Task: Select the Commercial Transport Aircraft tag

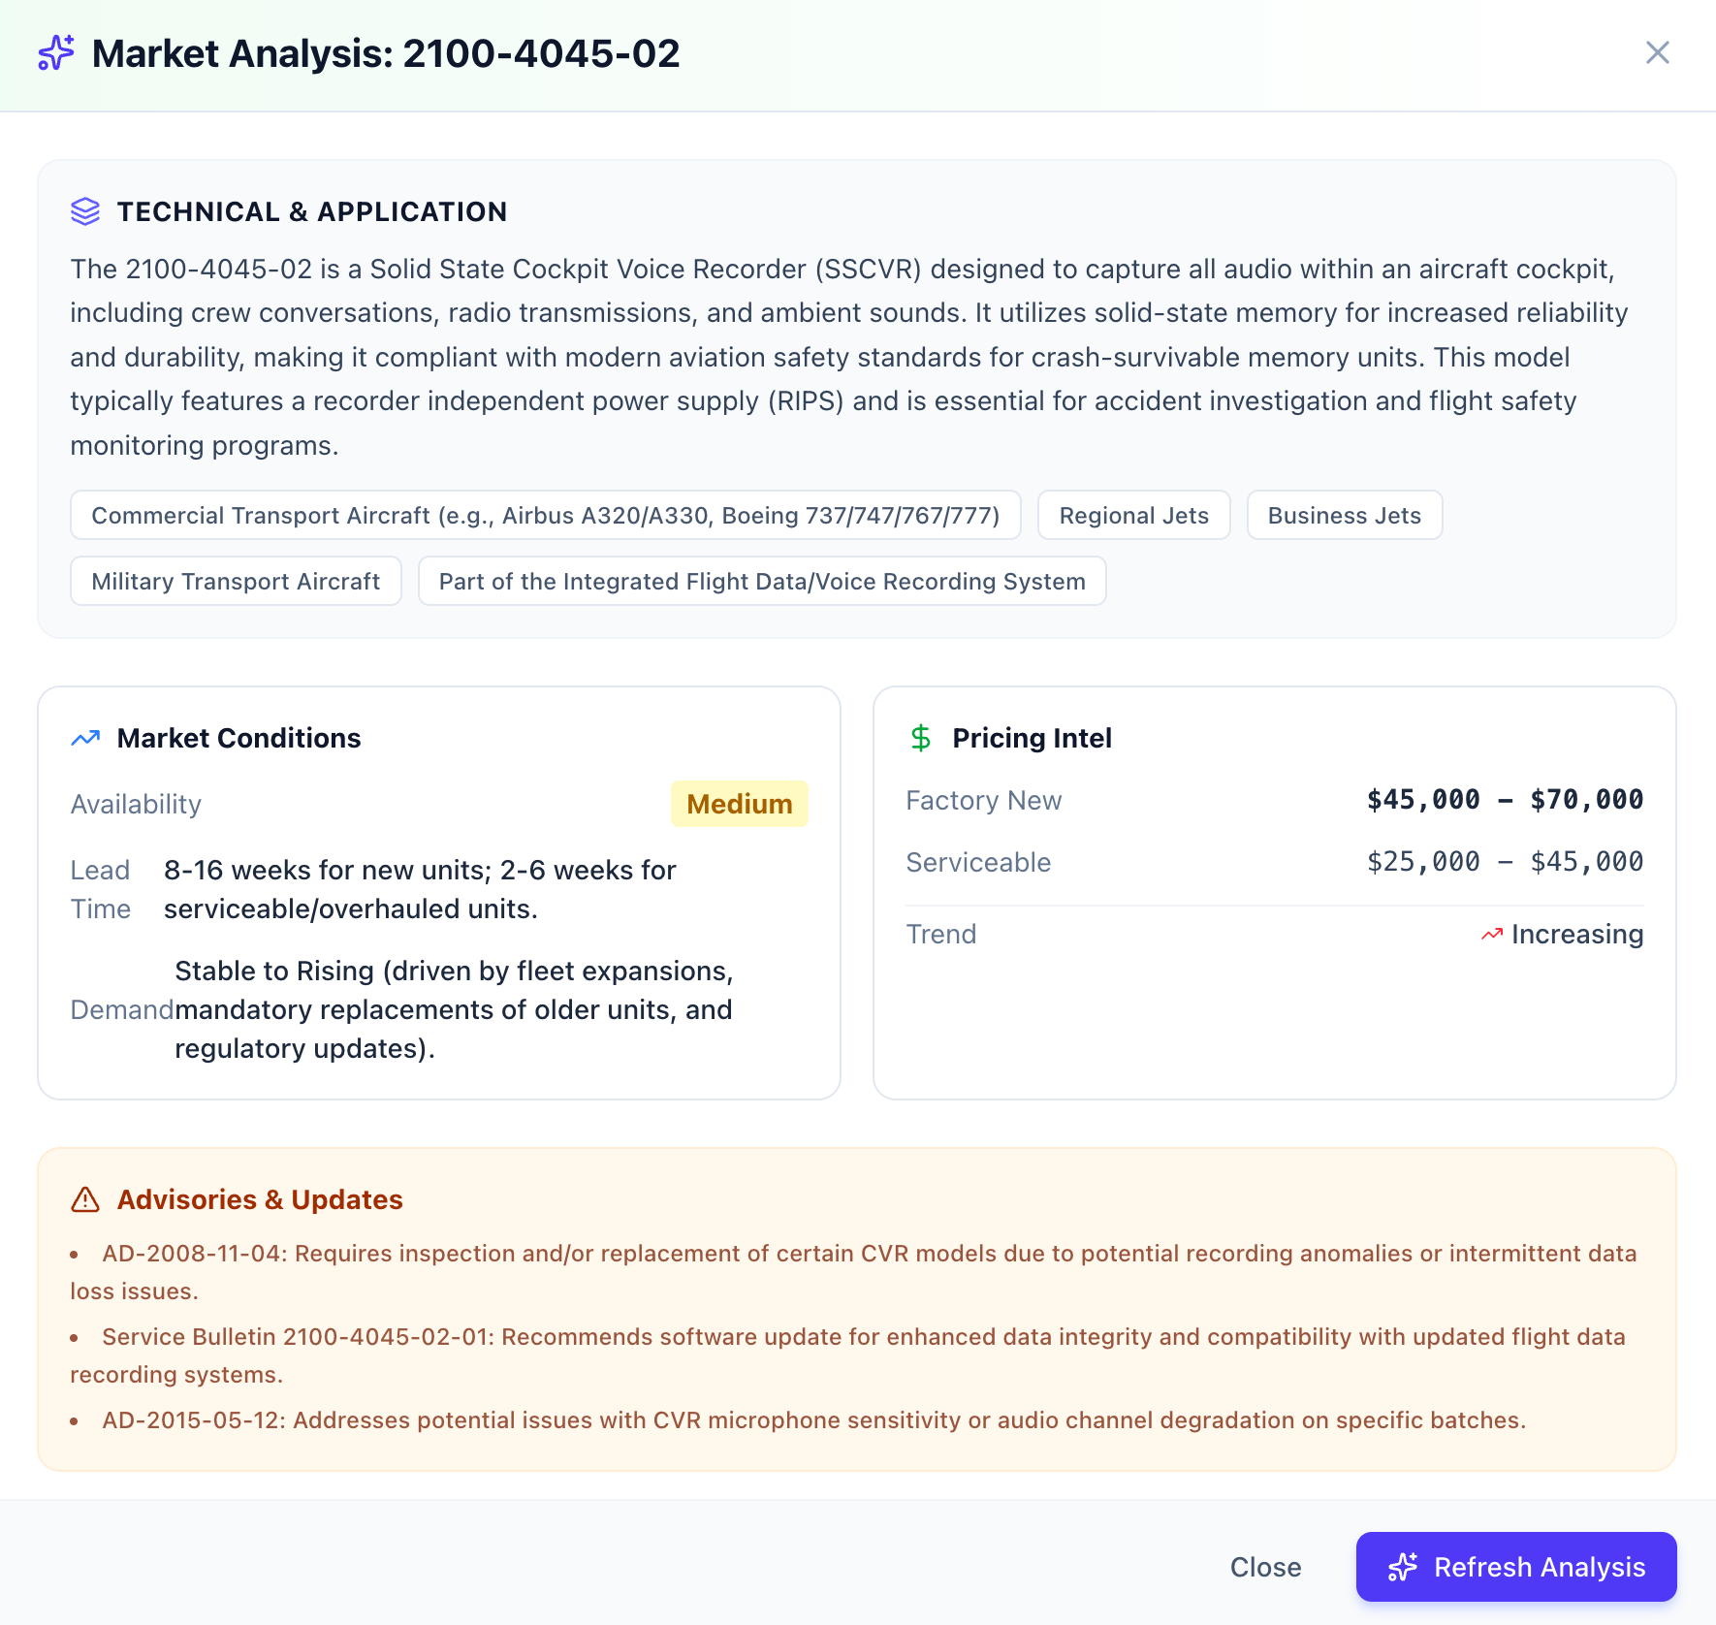Action: (546, 515)
